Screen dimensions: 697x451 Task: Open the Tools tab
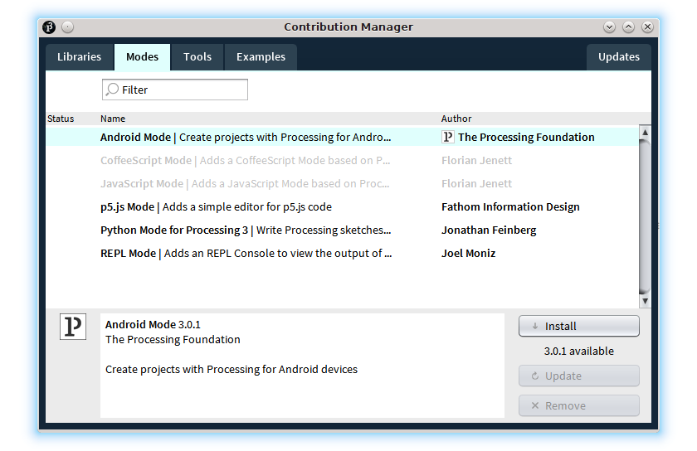(x=197, y=57)
